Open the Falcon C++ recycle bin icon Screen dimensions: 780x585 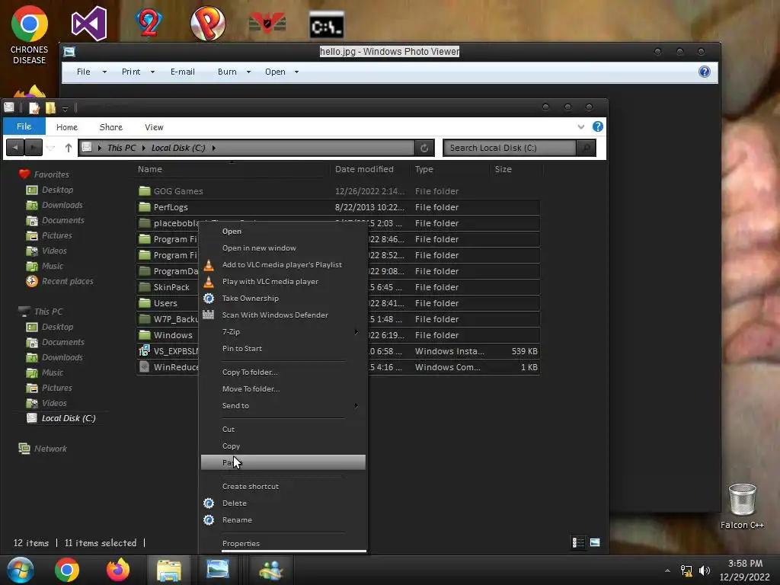[x=742, y=506]
